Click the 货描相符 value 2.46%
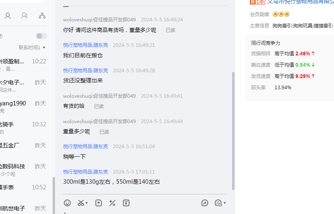 click(303, 54)
